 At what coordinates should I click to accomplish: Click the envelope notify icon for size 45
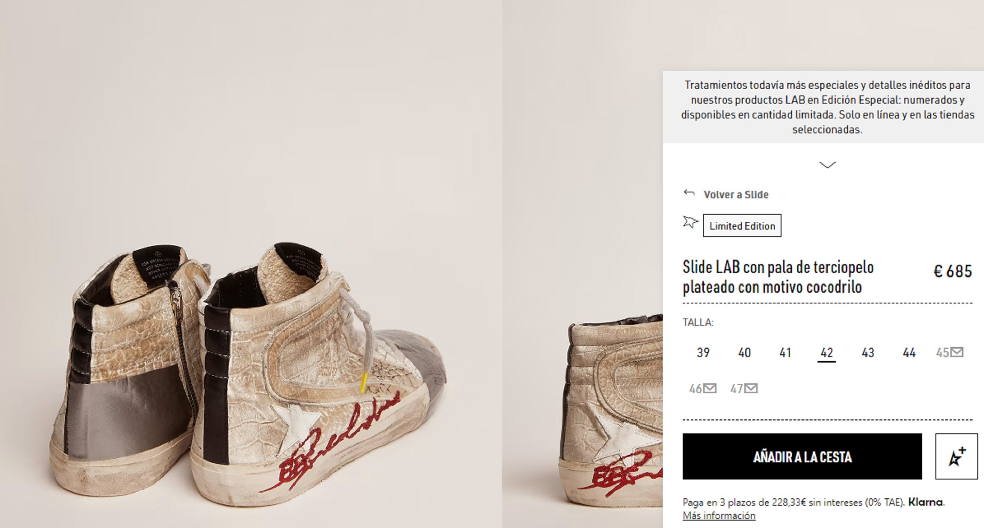click(957, 352)
